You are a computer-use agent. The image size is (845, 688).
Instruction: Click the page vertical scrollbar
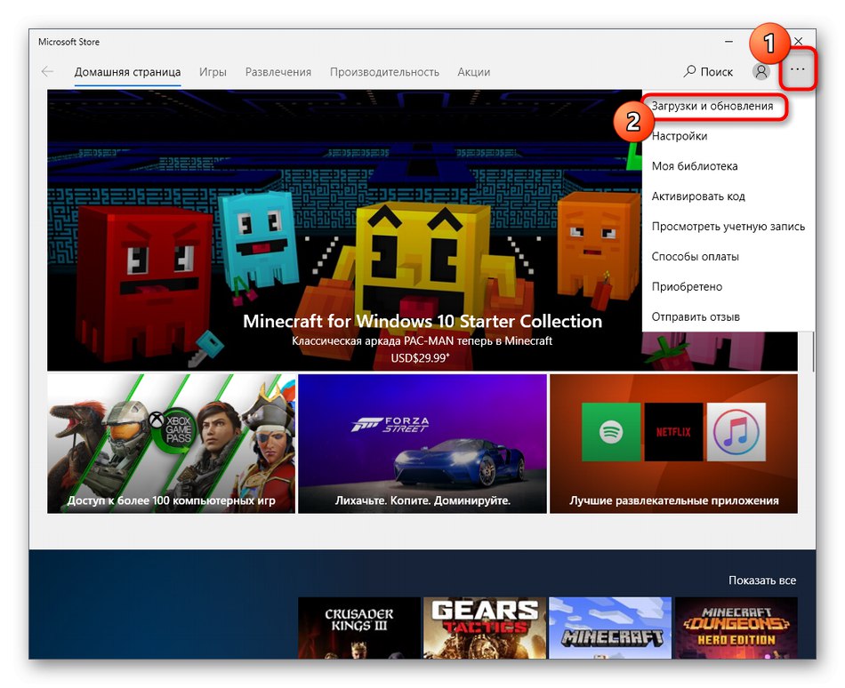point(813,351)
